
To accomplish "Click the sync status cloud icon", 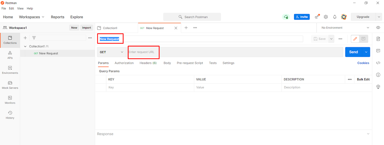I will 286,17.
